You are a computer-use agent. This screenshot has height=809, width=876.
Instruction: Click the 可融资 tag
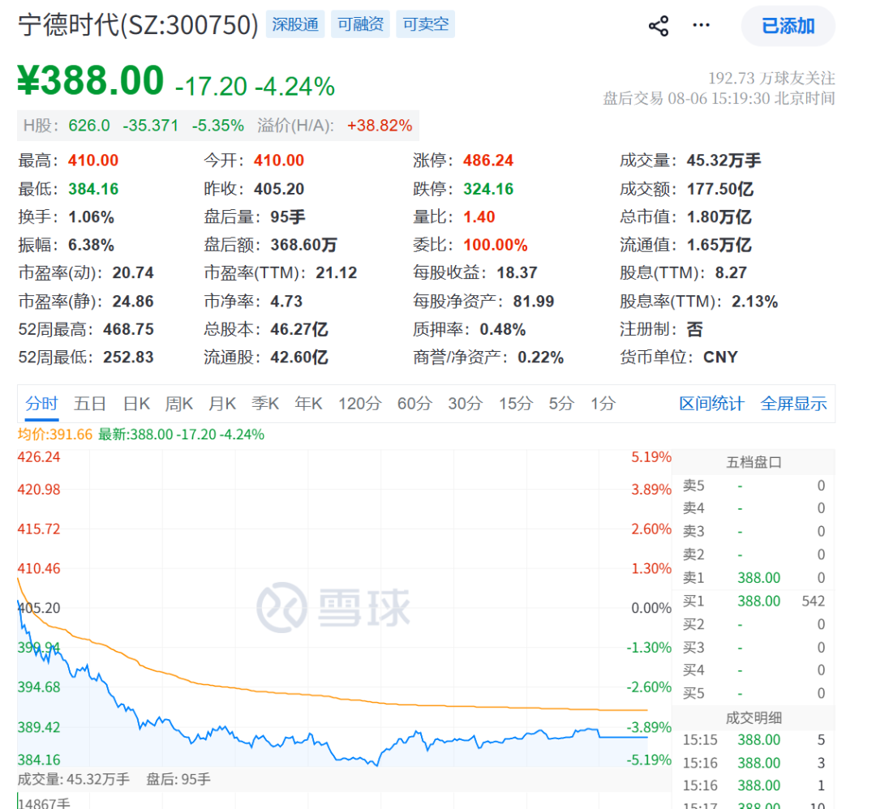point(360,24)
